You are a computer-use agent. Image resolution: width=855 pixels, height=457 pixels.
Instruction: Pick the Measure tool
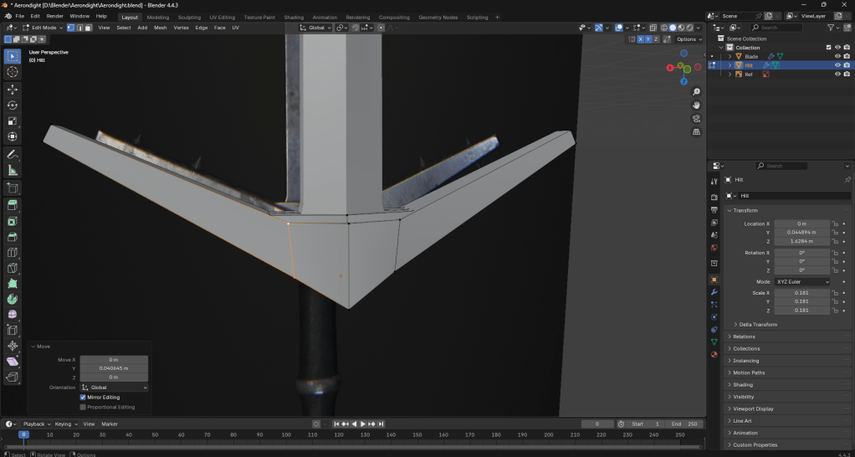13,171
